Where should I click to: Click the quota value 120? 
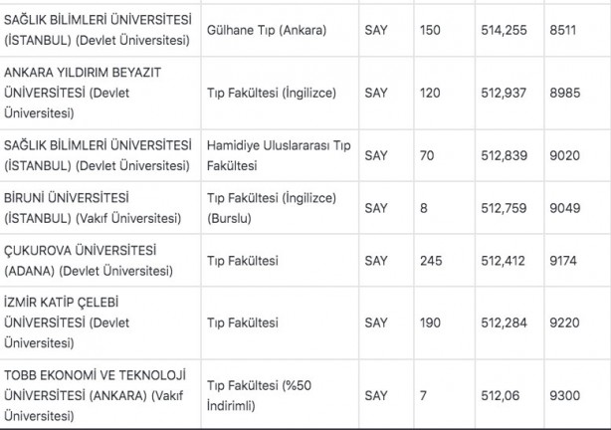coord(429,93)
